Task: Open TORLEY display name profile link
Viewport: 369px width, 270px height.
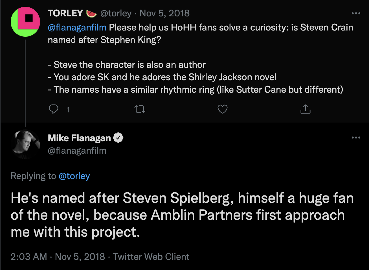Action: pos(65,13)
